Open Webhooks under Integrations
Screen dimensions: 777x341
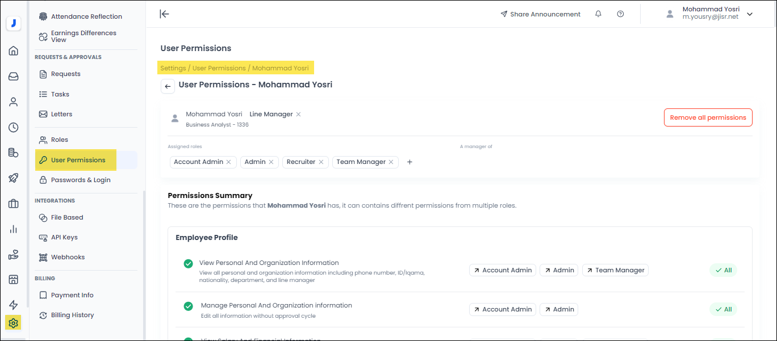click(67, 256)
